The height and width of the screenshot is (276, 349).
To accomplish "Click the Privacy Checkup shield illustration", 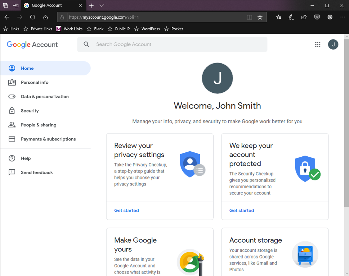I will coord(192,164).
